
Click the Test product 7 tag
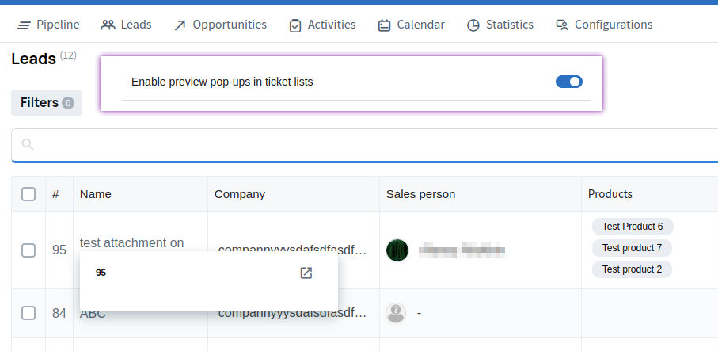[632, 248]
